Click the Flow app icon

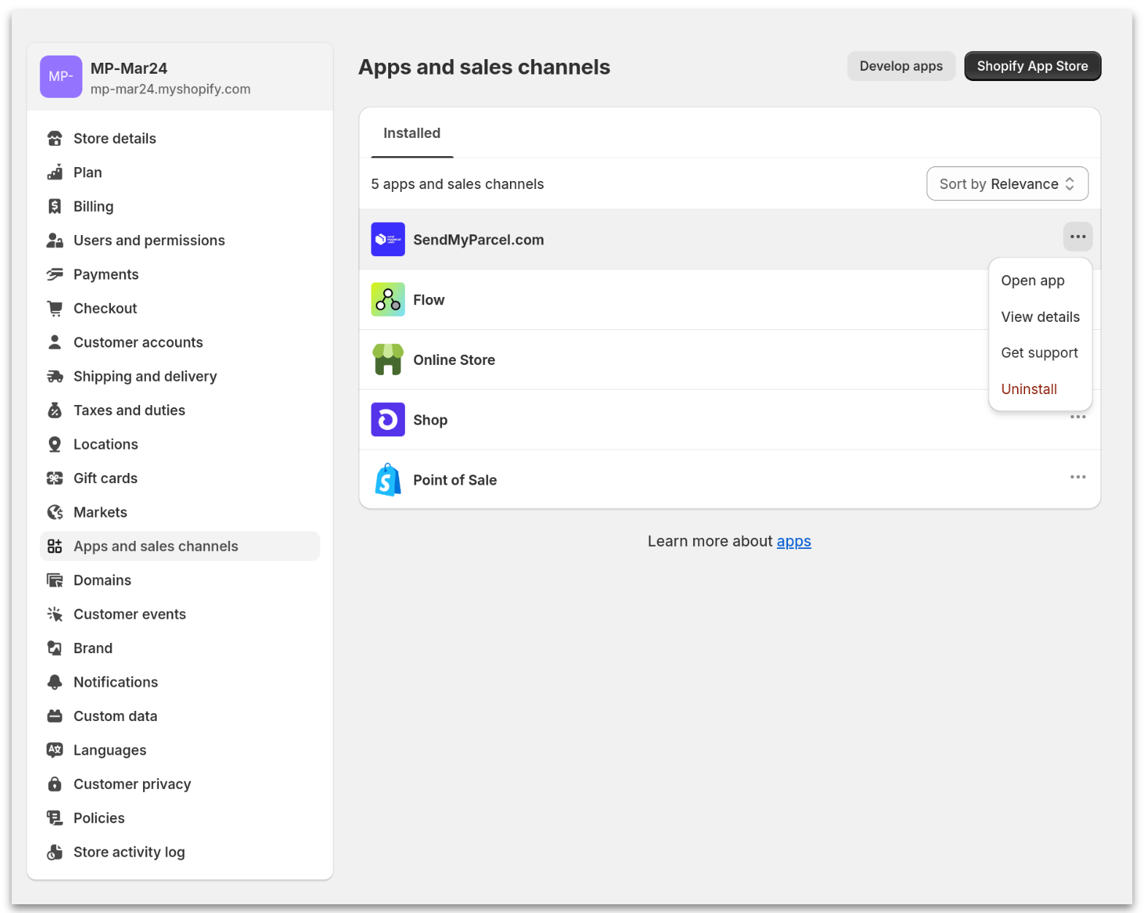pyautogui.click(x=387, y=300)
